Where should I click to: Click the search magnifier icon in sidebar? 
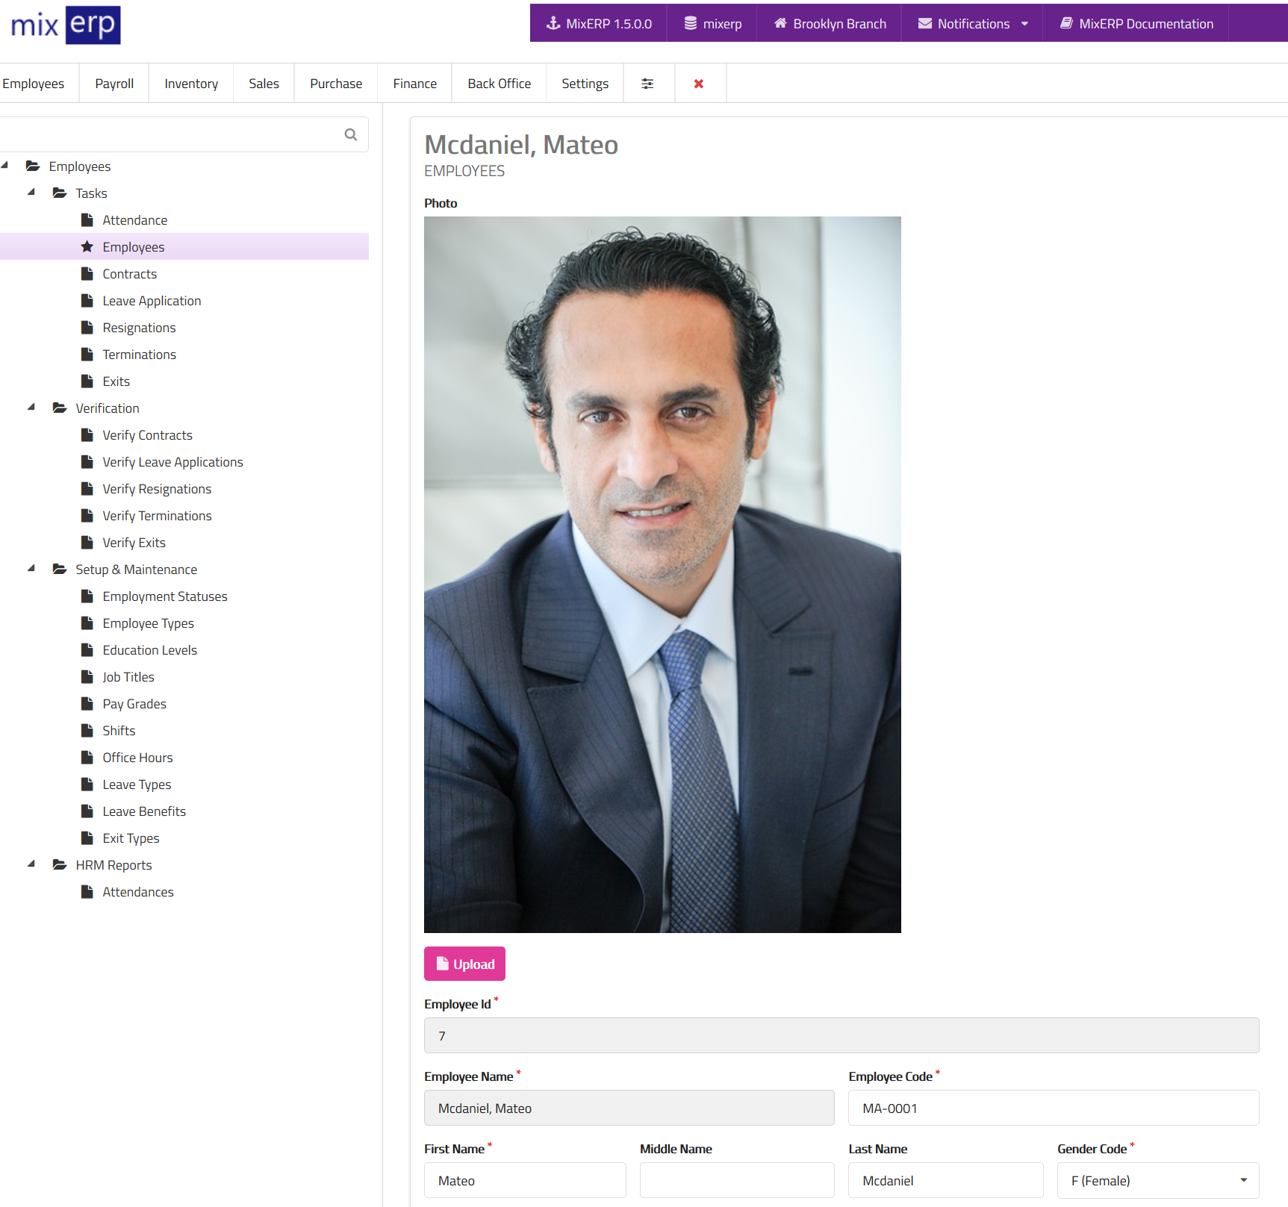[350, 134]
